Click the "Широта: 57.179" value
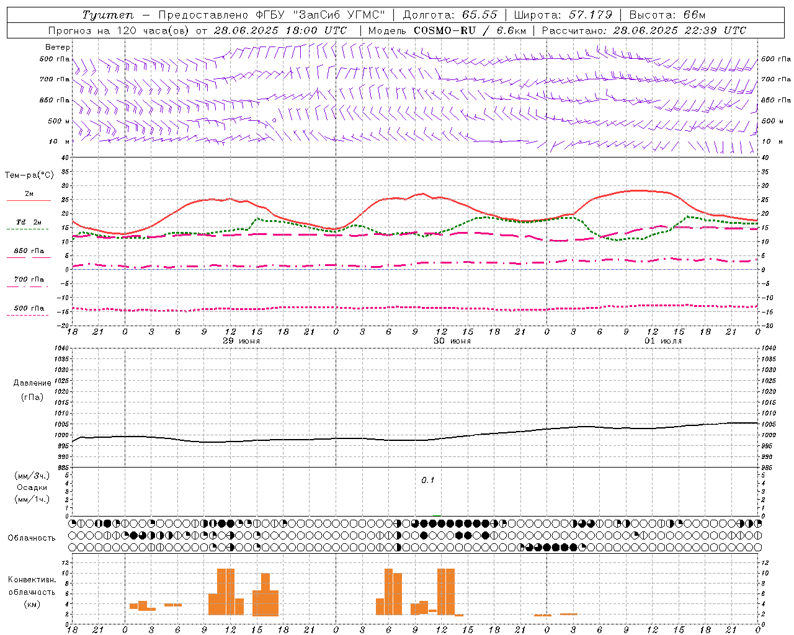 pyautogui.click(x=563, y=15)
